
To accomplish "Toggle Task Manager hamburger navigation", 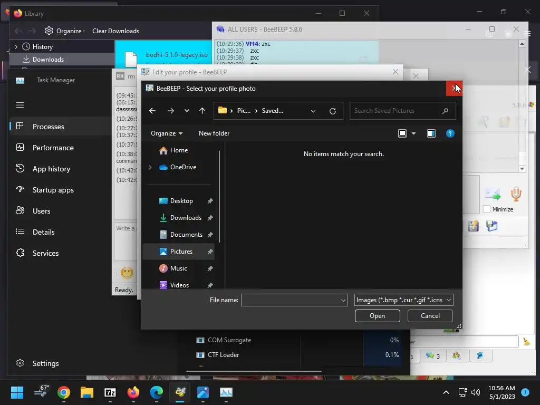I will (20, 105).
